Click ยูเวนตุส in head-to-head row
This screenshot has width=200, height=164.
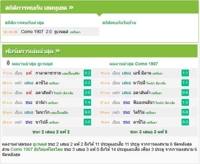click(61, 32)
